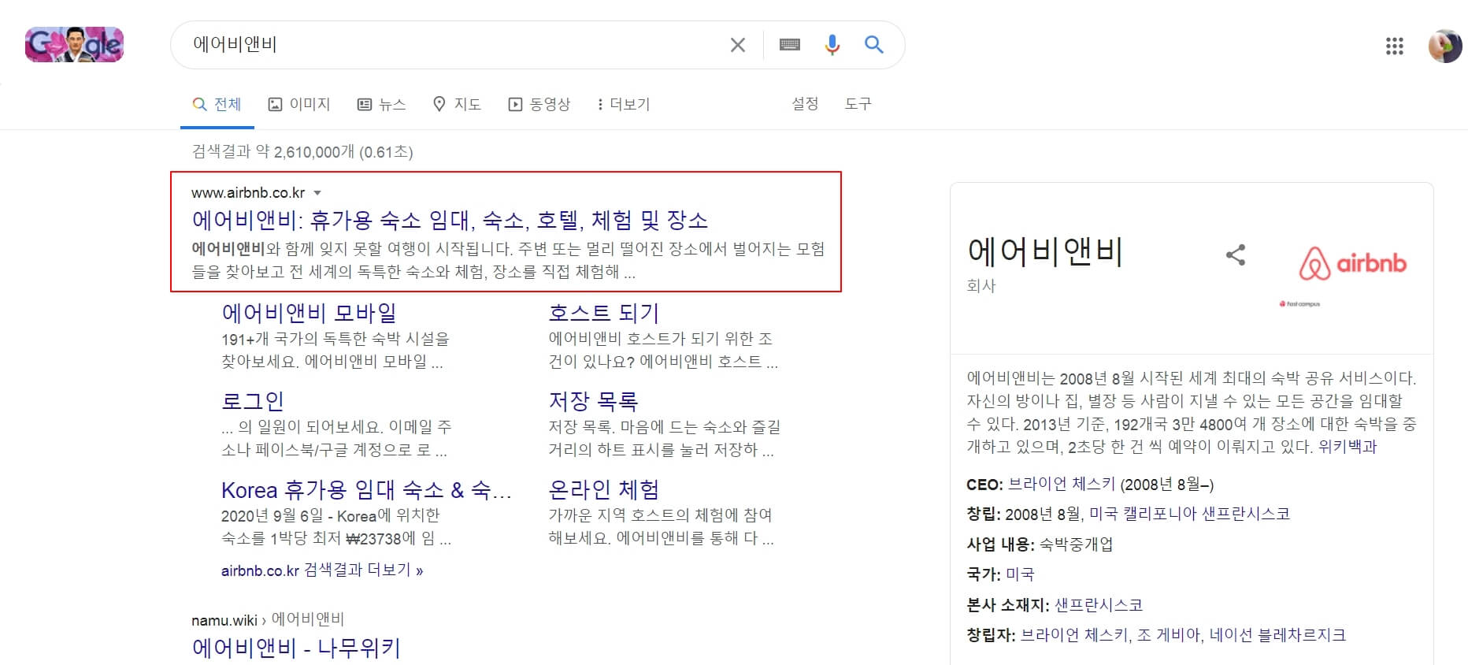Open the Google apps grid

(1394, 46)
